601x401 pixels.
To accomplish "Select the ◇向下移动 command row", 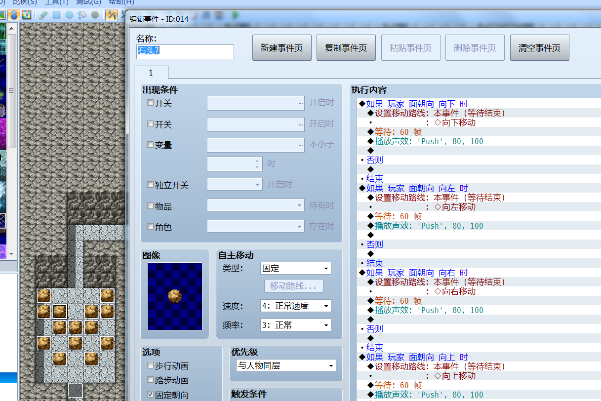I will 479,122.
